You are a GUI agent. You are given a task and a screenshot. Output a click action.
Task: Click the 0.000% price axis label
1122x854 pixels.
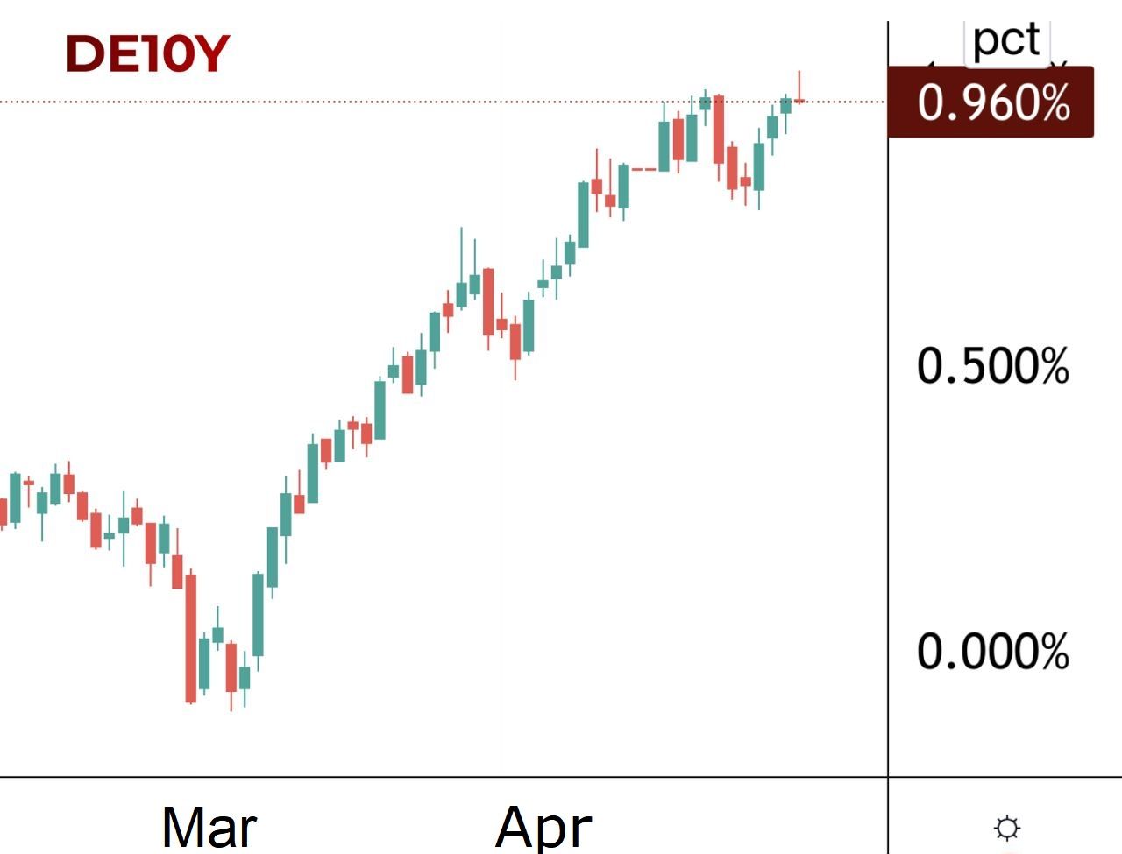point(992,652)
